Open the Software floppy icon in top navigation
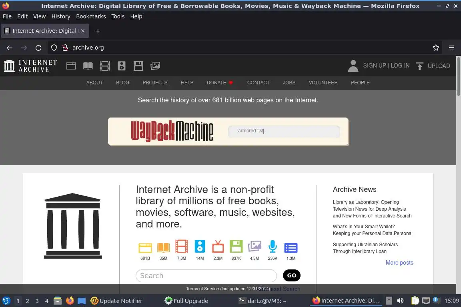 138,66
